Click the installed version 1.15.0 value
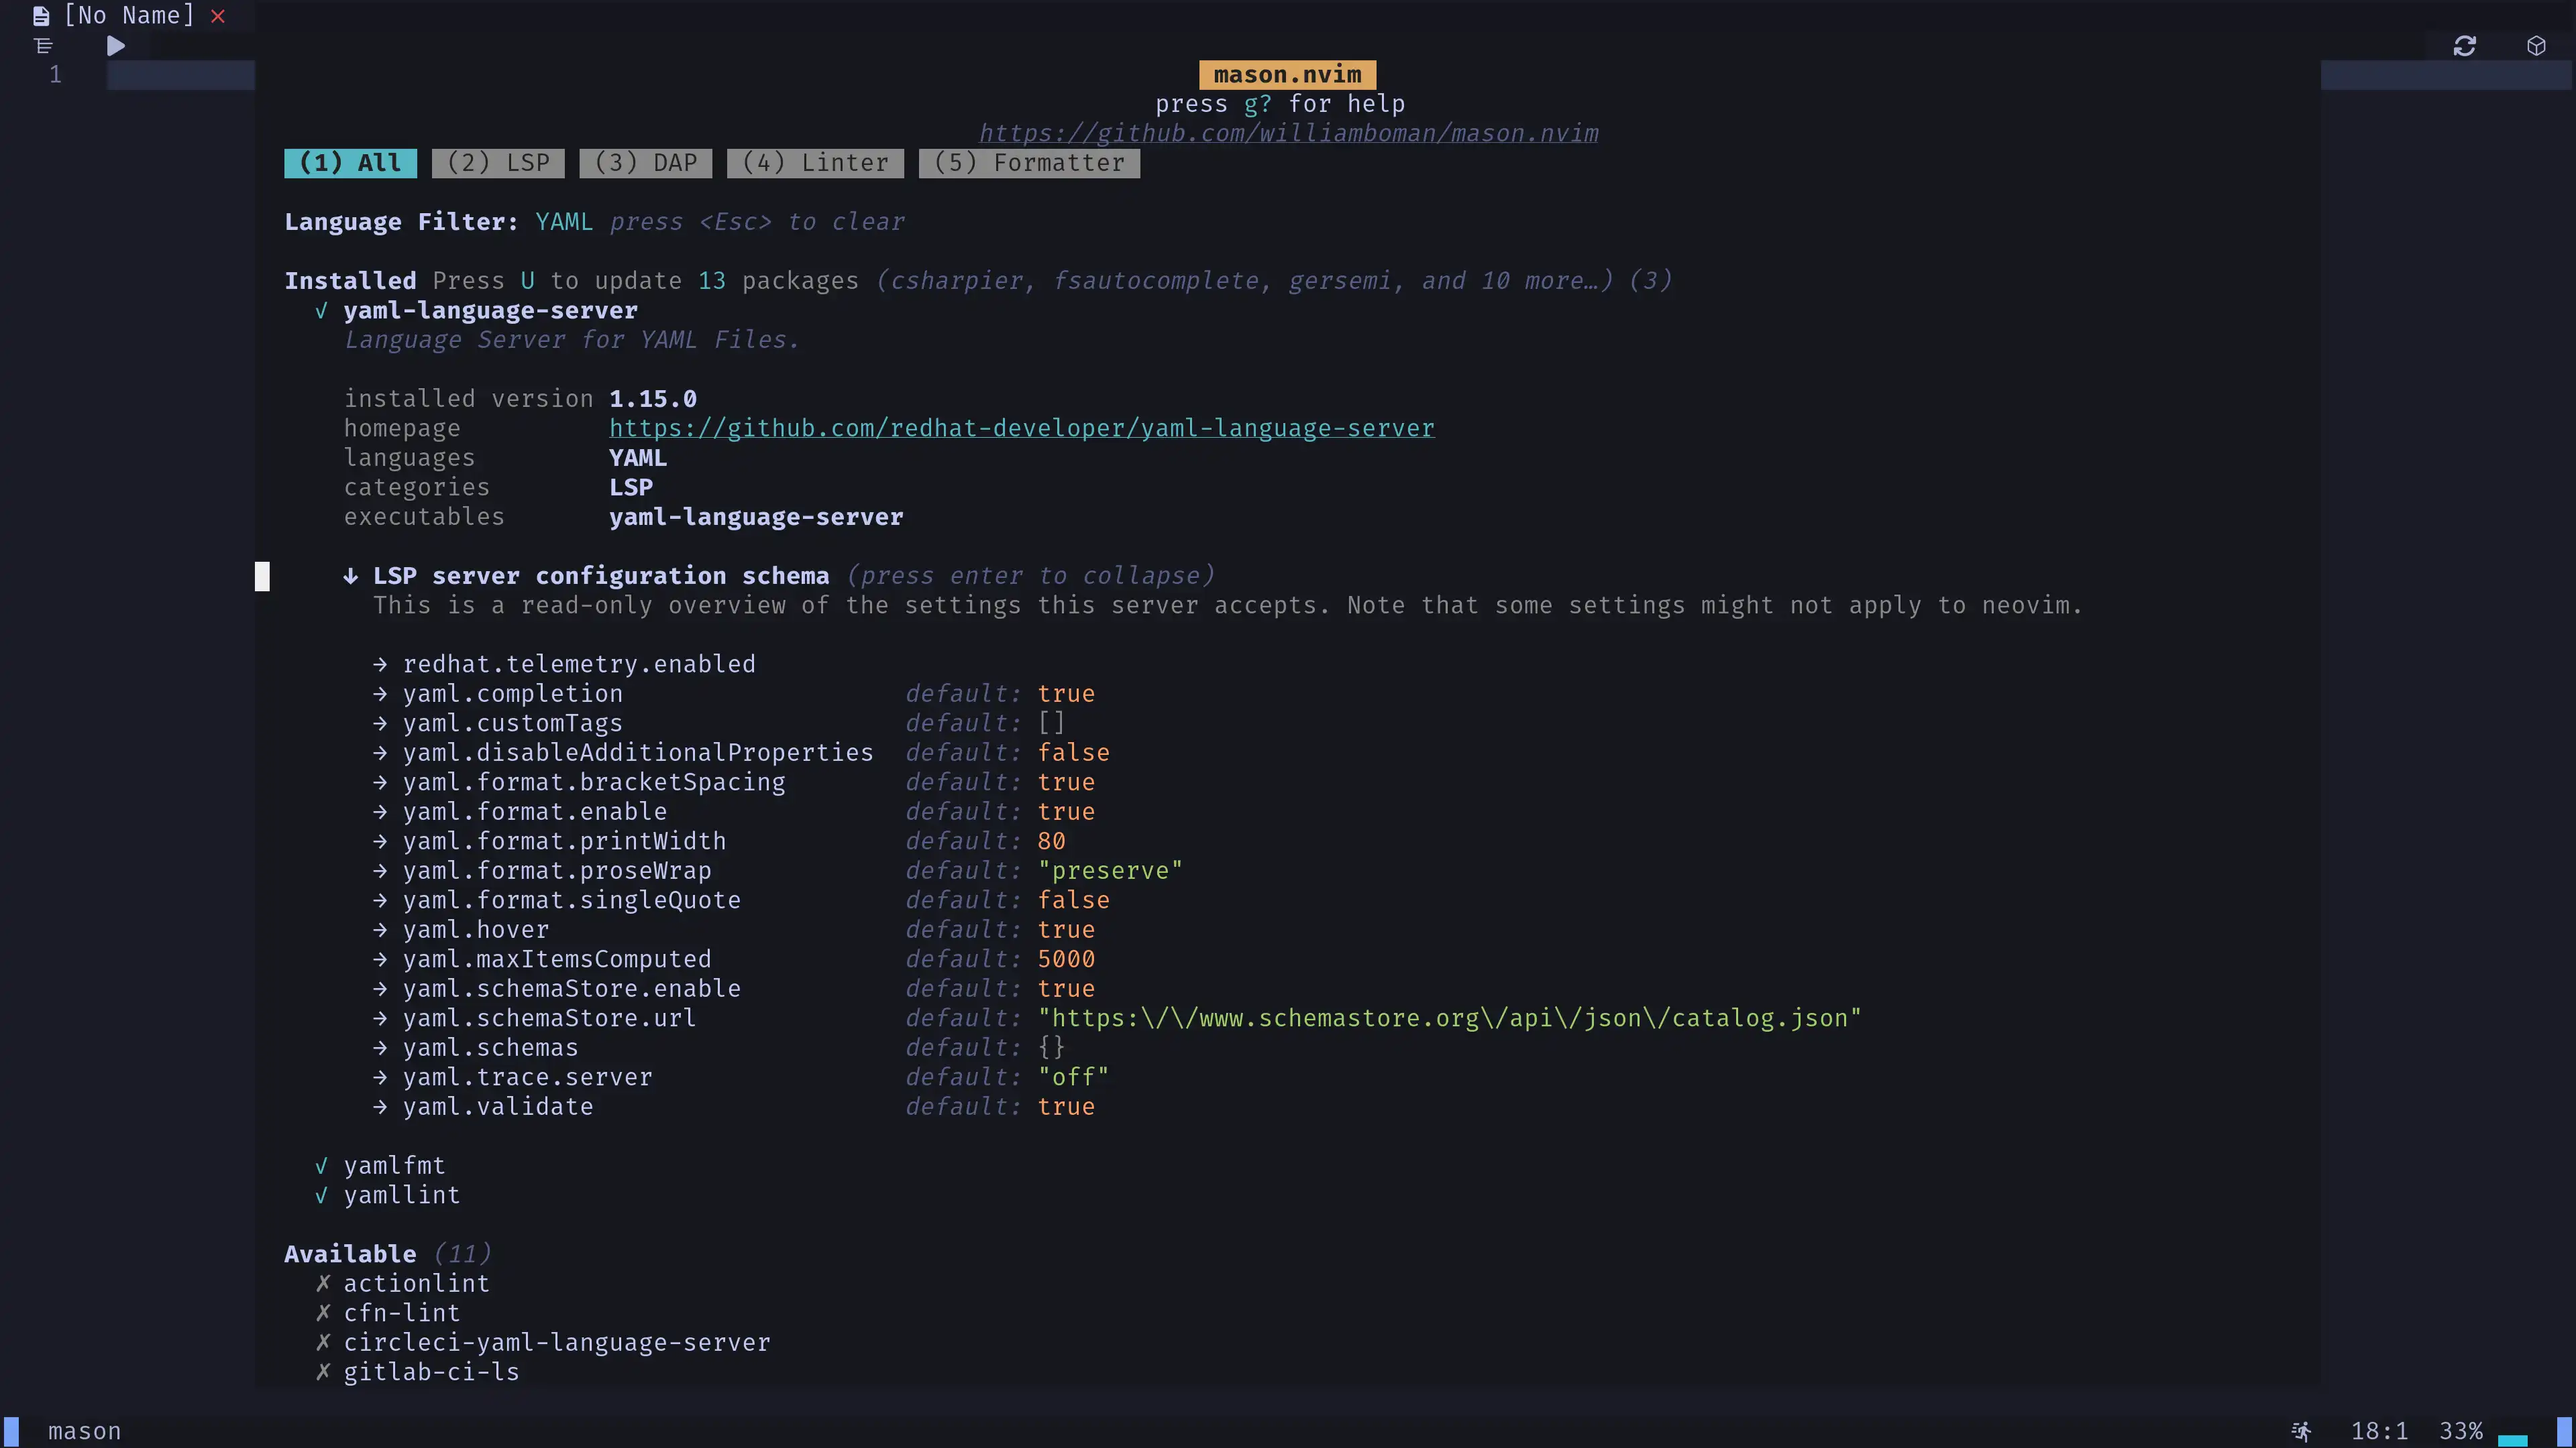Screen dimensions: 2576x1448 (x=653, y=399)
